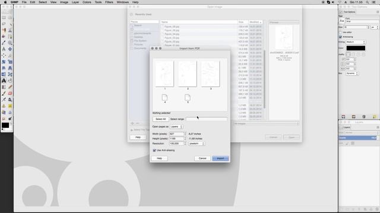This screenshot has width=380, height=213.
Task: Select the Bucket Fill tool
Action: [10, 80]
